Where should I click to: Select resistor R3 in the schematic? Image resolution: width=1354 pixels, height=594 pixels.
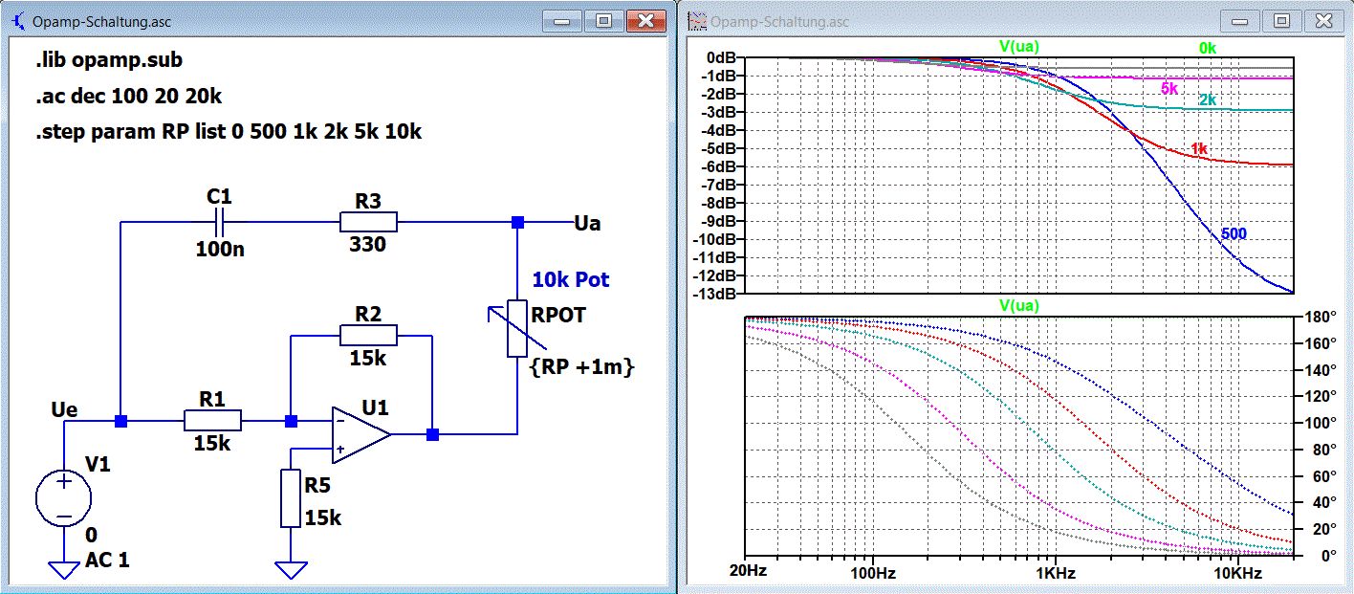367,223
